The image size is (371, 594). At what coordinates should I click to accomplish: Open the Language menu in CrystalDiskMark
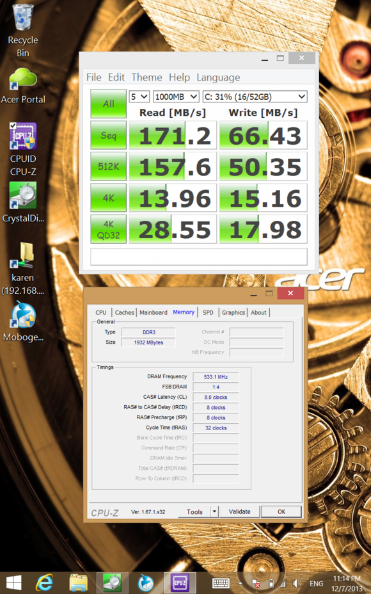[x=218, y=77]
